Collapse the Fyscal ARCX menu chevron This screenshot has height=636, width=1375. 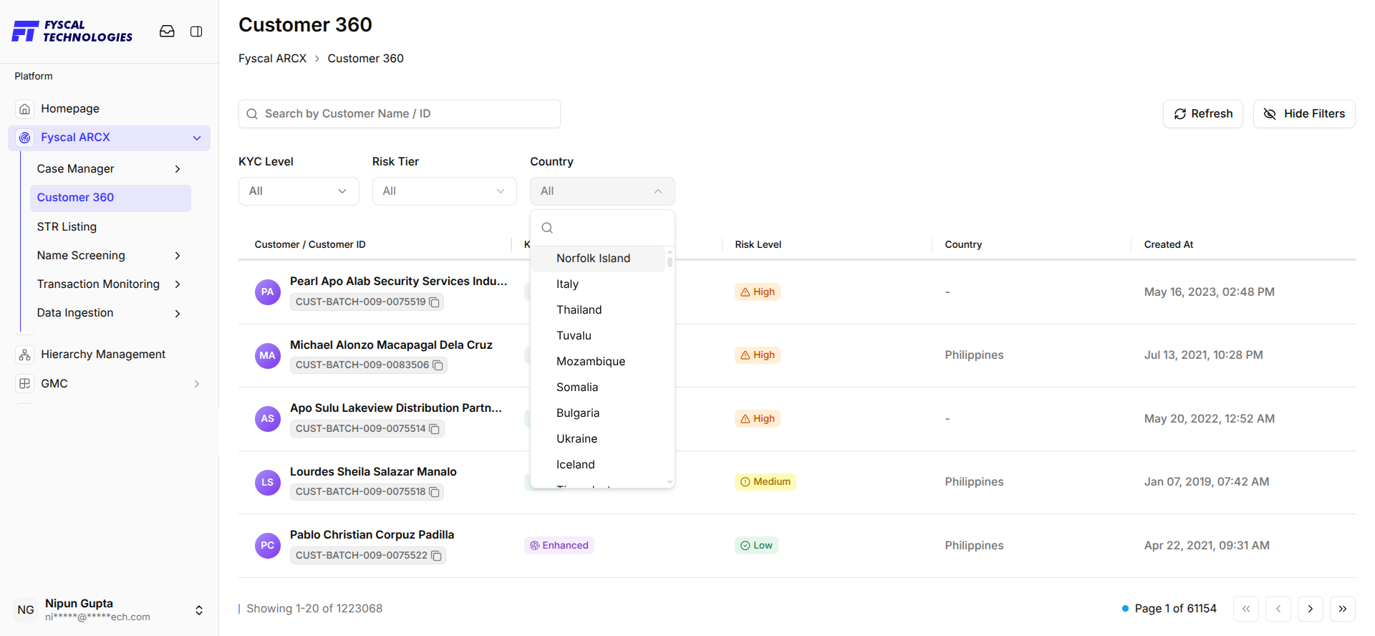coord(197,138)
